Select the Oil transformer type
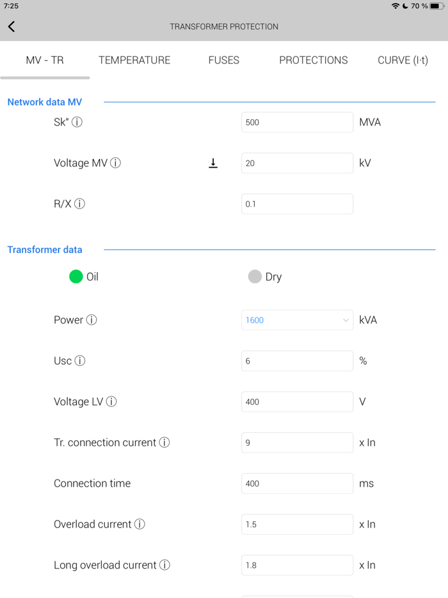This screenshot has height=598, width=448. tap(75, 277)
